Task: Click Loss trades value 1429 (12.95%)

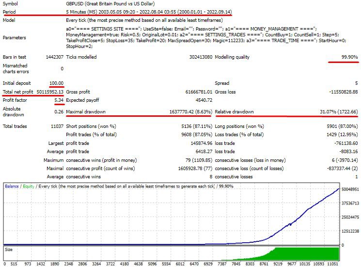Action: (343, 135)
